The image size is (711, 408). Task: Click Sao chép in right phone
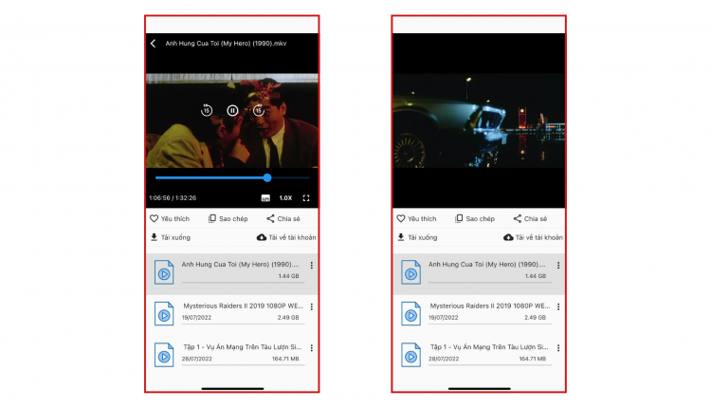tap(475, 219)
